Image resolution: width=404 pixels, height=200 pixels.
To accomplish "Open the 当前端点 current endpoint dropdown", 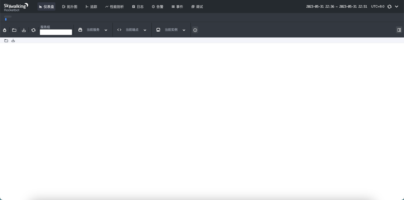I will 132,30.
